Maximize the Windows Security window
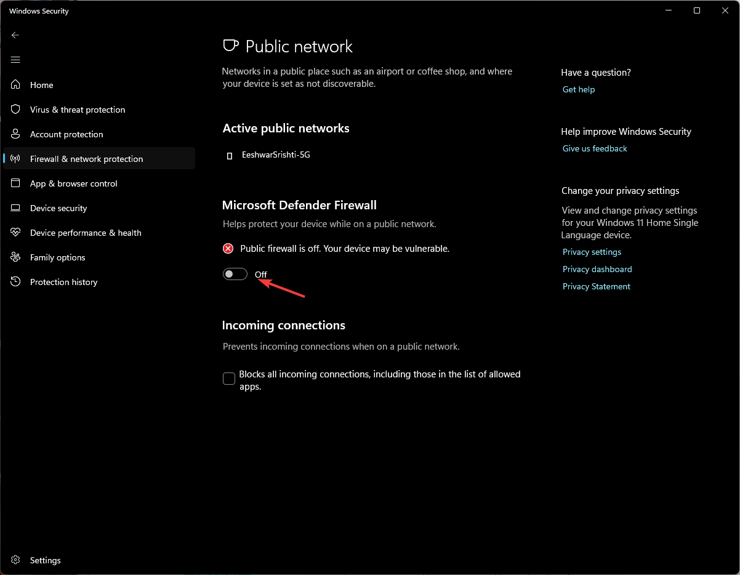Screen dimensions: 740x575 [697, 10]
